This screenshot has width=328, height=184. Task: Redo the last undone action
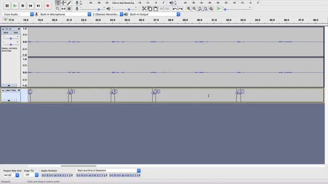coord(180,9)
